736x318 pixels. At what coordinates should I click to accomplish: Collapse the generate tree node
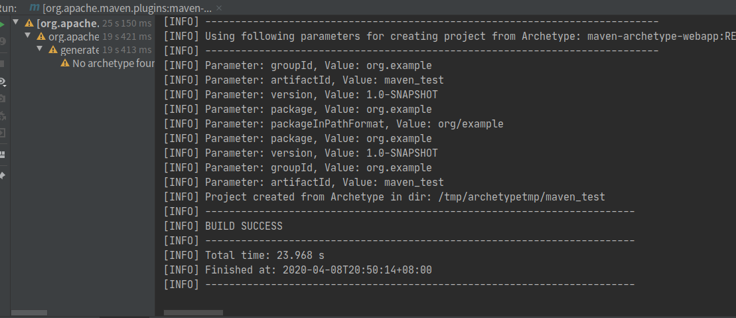click(x=40, y=49)
